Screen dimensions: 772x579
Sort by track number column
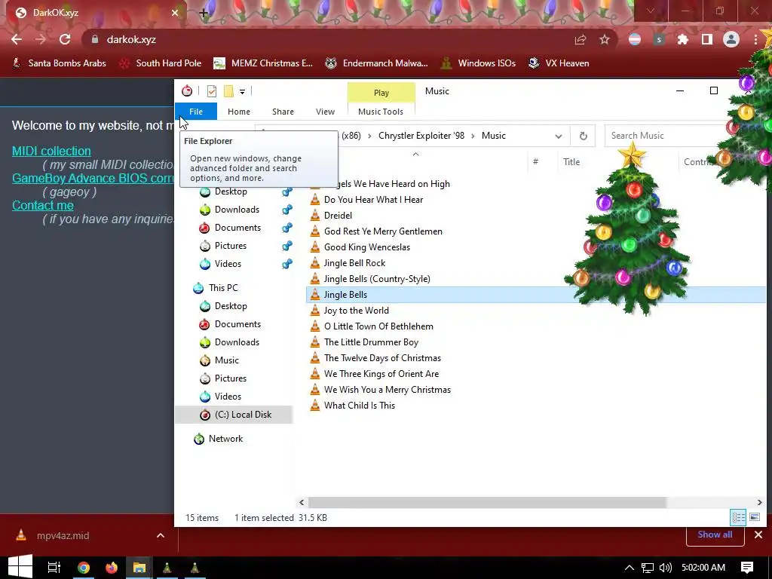click(536, 162)
